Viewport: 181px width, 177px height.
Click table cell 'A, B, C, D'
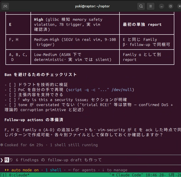18,57
